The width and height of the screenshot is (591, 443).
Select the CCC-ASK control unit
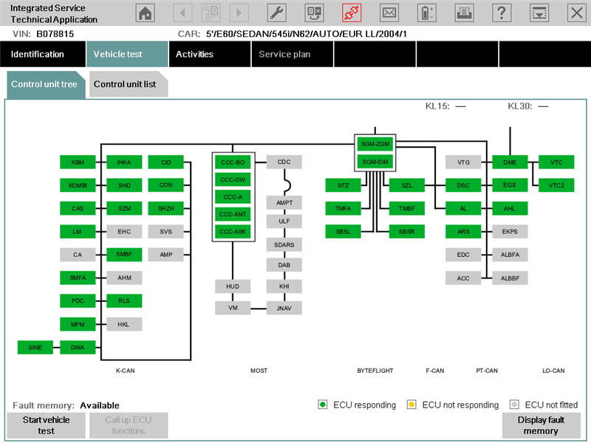coord(233,232)
